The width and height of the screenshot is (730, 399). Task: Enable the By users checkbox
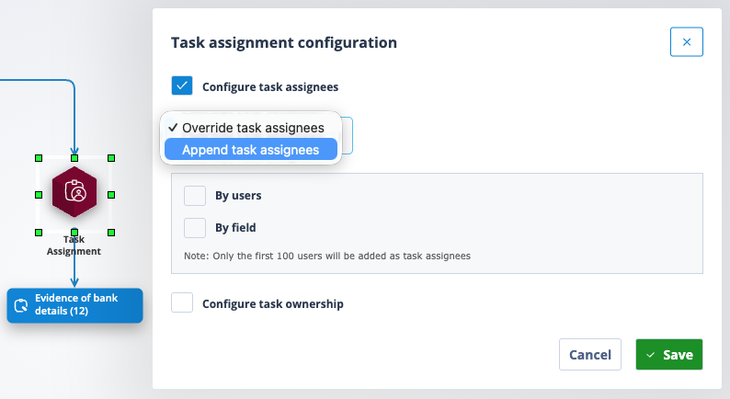click(195, 196)
